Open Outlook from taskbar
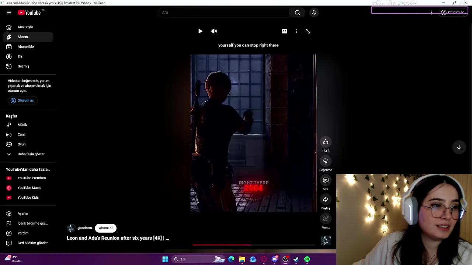 click(x=253, y=259)
